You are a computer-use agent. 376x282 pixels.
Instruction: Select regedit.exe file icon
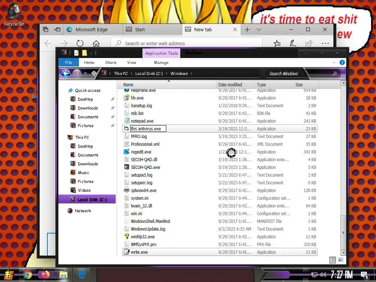(126, 152)
